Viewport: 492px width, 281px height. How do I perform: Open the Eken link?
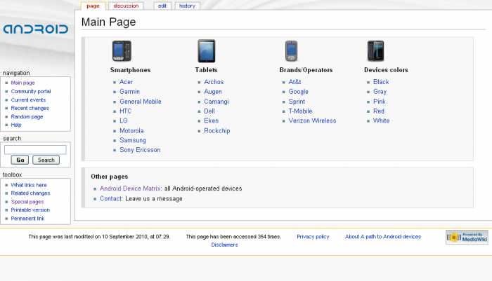(211, 121)
